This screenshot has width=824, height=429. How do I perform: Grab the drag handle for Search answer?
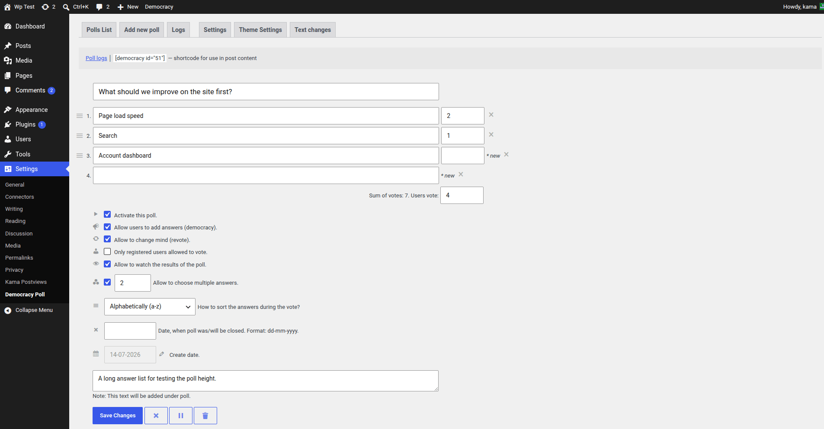[x=80, y=136]
